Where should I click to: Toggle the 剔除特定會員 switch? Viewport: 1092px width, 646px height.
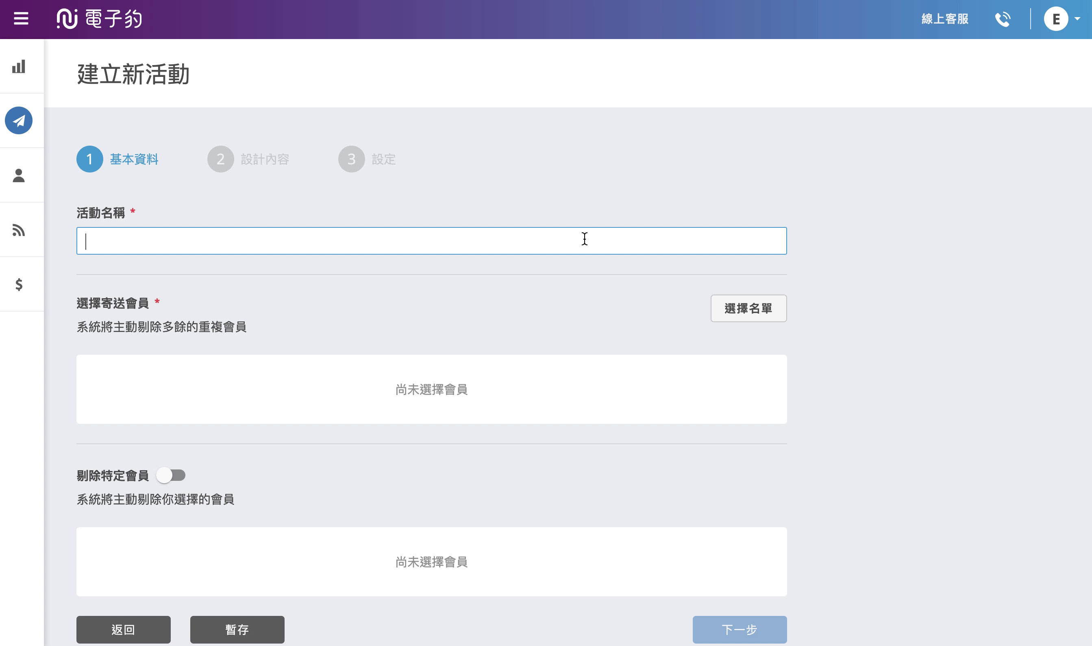click(171, 476)
